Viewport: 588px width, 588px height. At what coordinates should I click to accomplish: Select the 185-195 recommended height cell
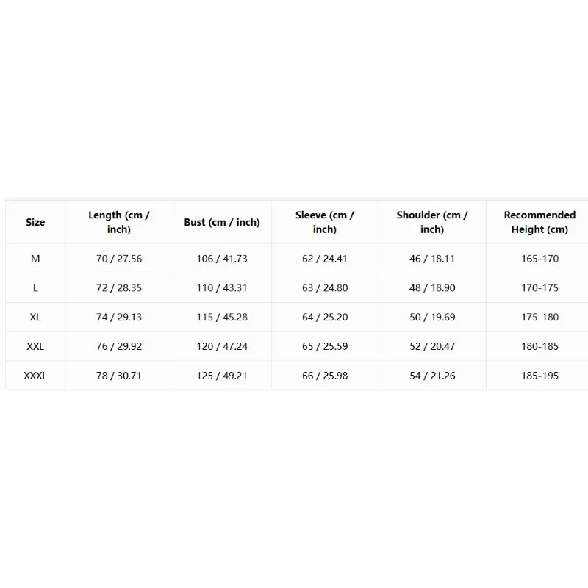tap(539, 376)
